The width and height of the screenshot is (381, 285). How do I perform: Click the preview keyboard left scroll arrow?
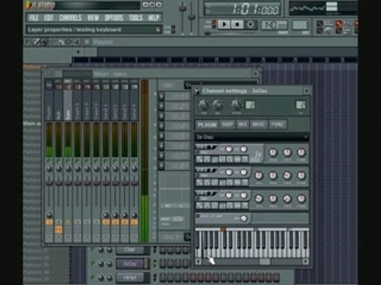click(x=198, y=262)
